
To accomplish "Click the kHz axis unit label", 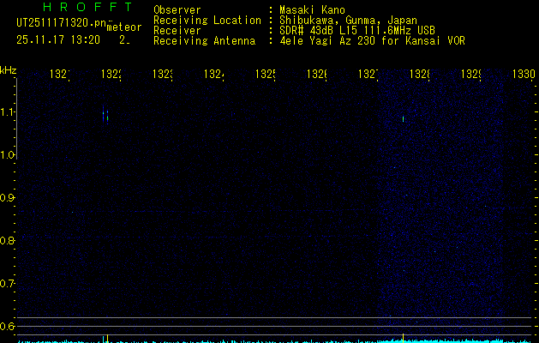I will pyautogui.click(x=9, y=70).
